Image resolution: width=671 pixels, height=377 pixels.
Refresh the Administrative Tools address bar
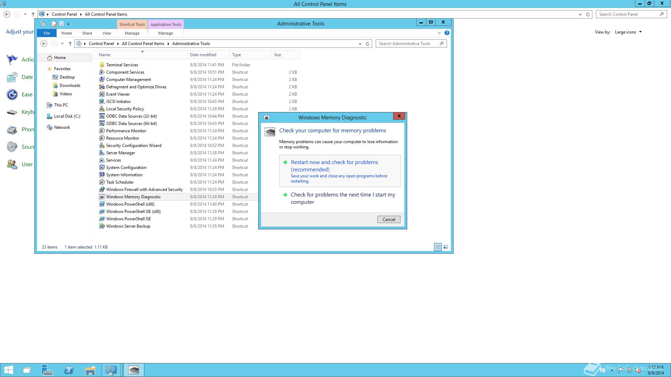pyautogui.click(x=368, y=44)
